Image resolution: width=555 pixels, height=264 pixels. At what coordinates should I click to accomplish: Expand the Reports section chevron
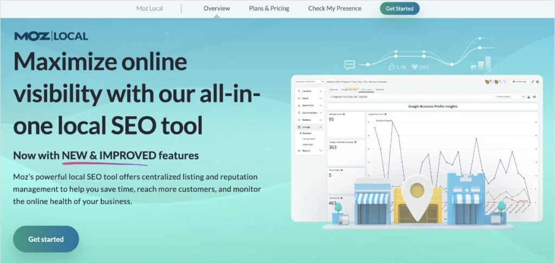click(x=321, y=150)
